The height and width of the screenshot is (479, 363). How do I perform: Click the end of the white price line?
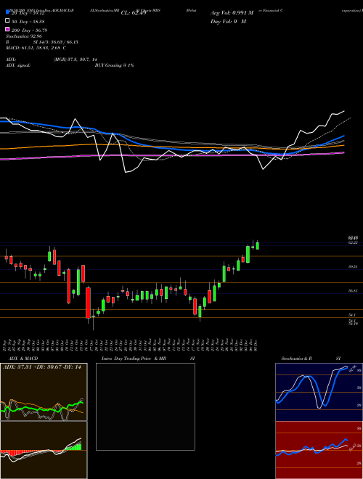coord(344,111)
